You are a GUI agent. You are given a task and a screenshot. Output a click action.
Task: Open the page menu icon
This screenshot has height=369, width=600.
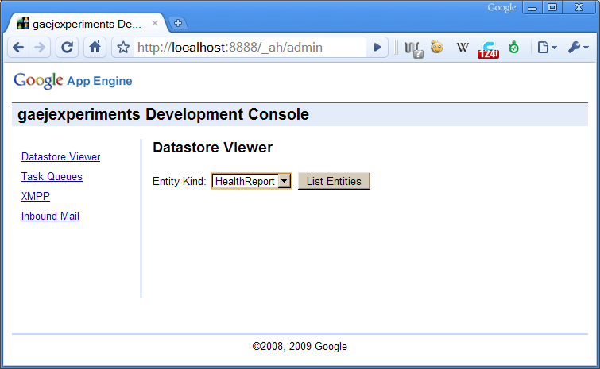(547, 48)
